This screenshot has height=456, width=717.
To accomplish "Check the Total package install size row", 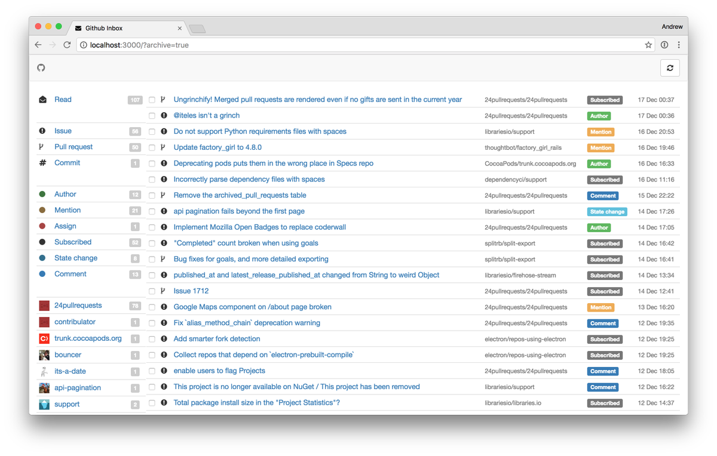I will 152,403.
